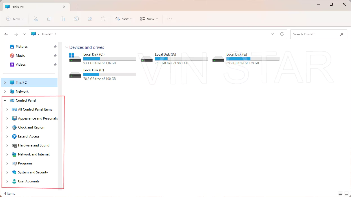Open the address bar history dropdown
The width and height of the screenshot is (351, 197).
(x=272, y=34)
